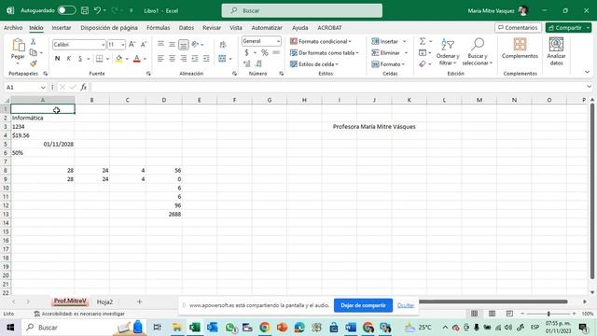Switch to Disposición de página tab
Viewport: 597px width, 336px height.
click(109, 28)
